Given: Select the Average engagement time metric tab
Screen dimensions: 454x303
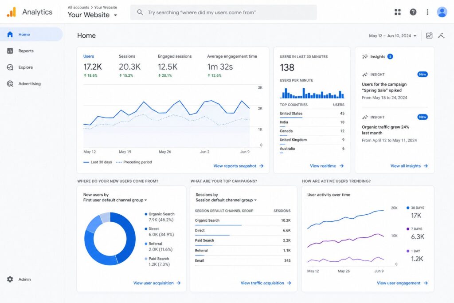Looking at the screenshot, I should 232,66.
